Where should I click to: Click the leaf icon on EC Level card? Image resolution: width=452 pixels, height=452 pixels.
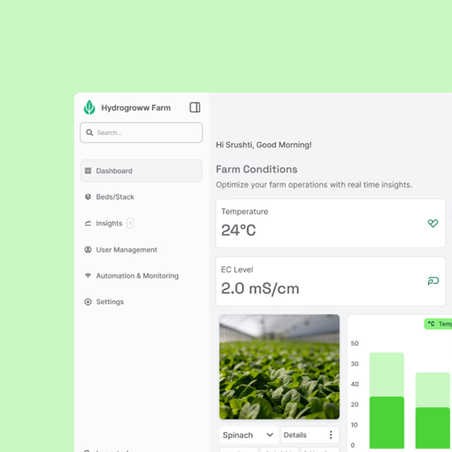(433, 281)
